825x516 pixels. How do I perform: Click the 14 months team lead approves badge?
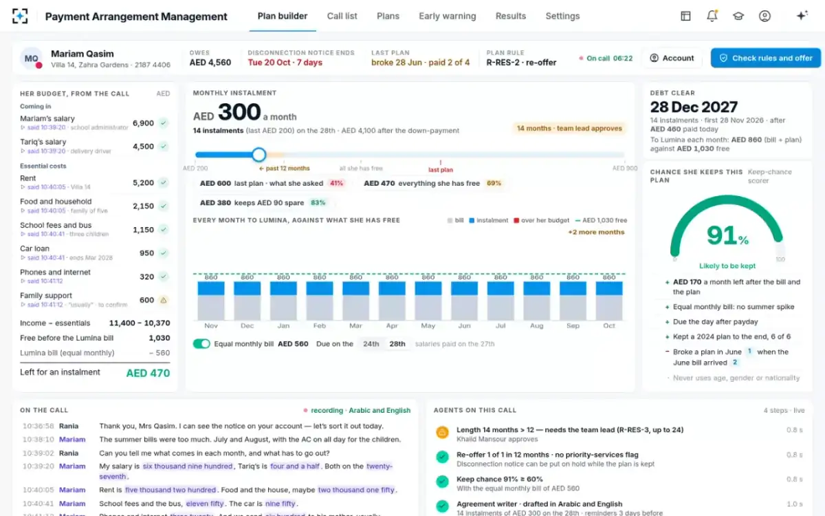(569, 128)
